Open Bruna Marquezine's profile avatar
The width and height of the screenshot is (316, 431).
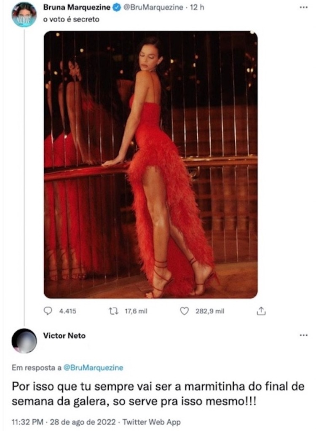24,15
